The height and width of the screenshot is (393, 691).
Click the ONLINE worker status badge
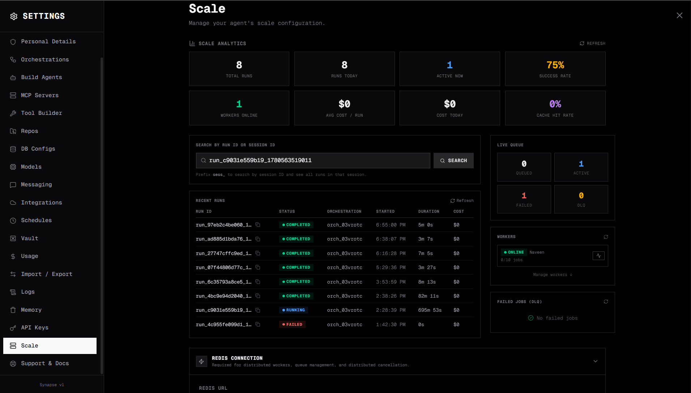513,252
